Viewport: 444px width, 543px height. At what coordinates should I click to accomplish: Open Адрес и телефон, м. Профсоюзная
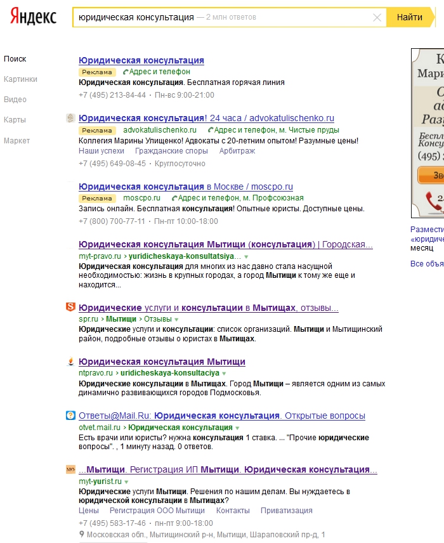click(x=240, y=198)
